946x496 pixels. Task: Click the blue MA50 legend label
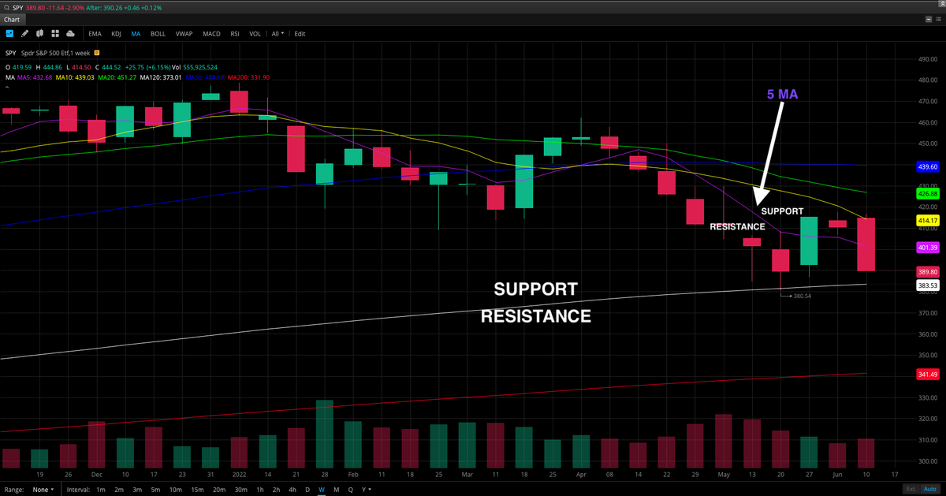pos(206,77)
